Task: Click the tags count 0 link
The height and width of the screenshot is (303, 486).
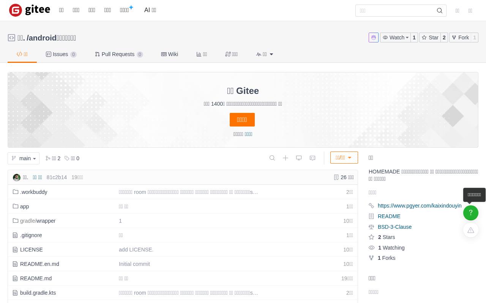Action: 72,158
